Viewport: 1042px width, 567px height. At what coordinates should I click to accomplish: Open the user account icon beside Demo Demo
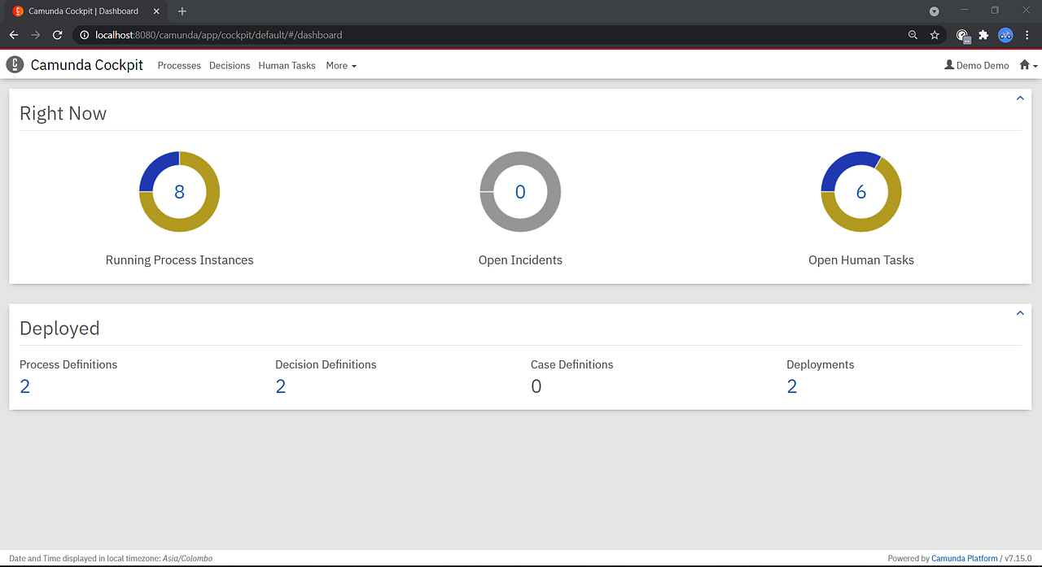point(950,64)
